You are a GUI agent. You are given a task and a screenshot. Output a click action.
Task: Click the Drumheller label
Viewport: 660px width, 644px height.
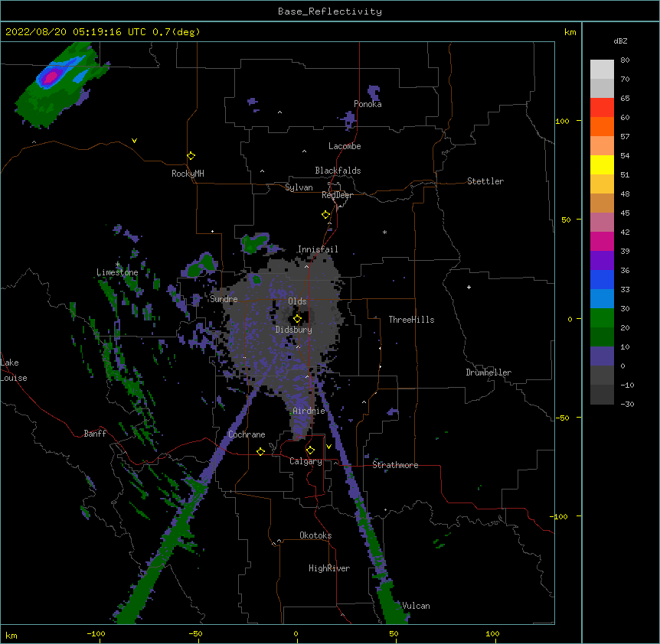coord(488,372)
